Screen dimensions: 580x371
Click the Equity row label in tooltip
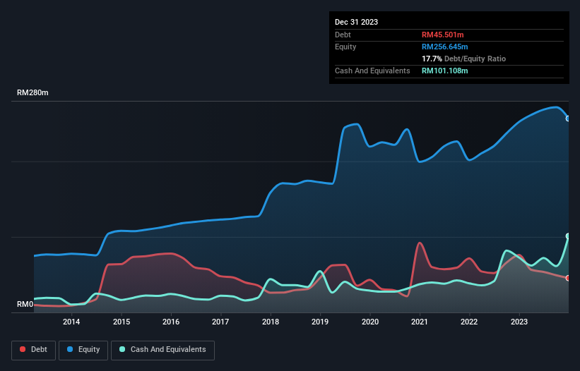click(x=345, y=47)
